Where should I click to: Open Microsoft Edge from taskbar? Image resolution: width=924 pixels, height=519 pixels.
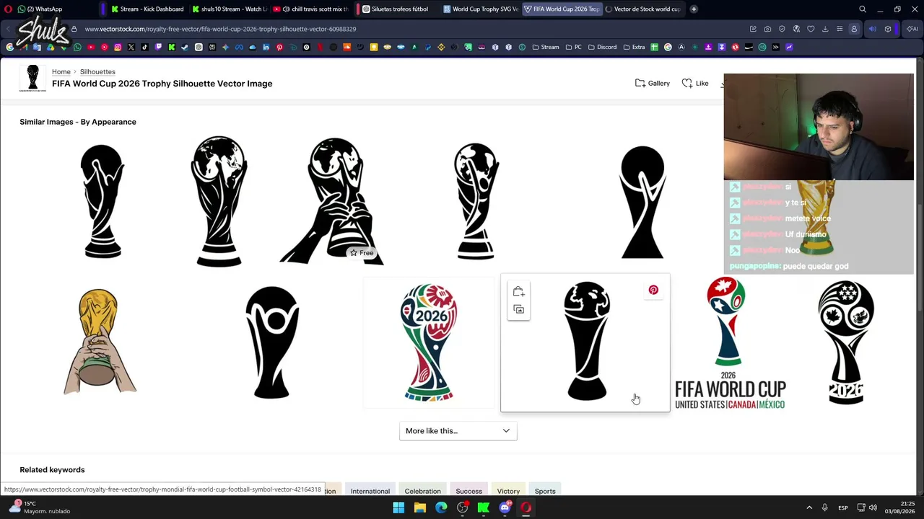click(x=441, y=507)
